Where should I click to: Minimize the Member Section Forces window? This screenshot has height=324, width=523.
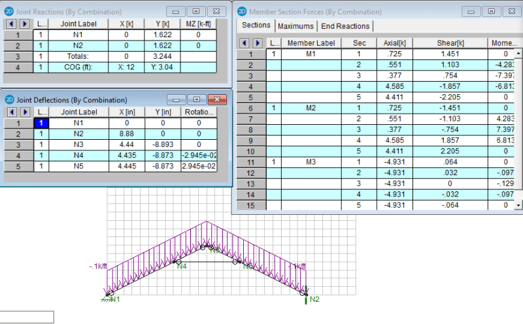pyautogui.click(x=471, y=12)
